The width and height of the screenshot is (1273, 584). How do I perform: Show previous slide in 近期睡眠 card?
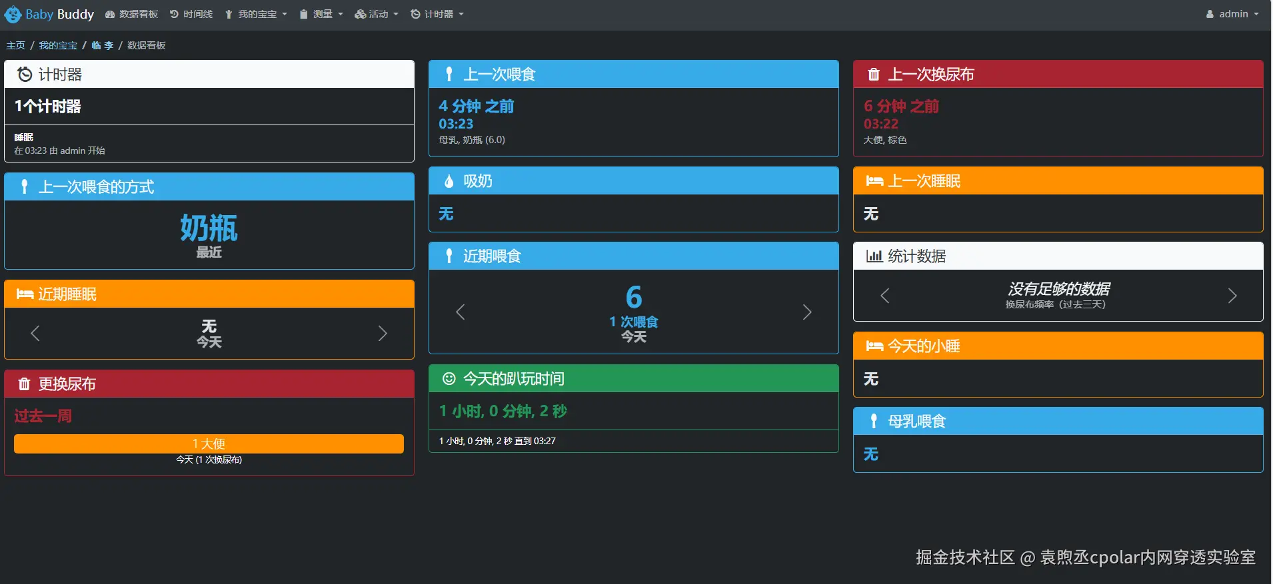[35, 333]
